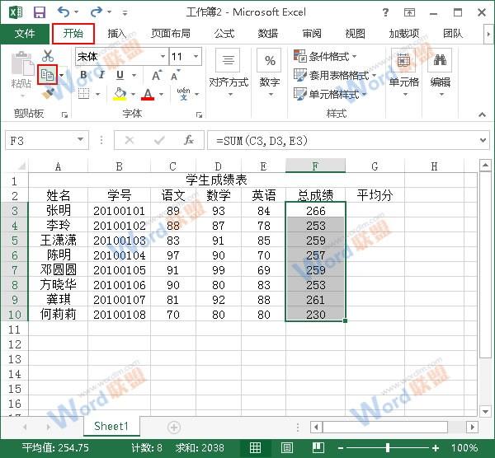Click the Cut scissors icon
The height and width of the screenshot is (458, 495).
48,56
